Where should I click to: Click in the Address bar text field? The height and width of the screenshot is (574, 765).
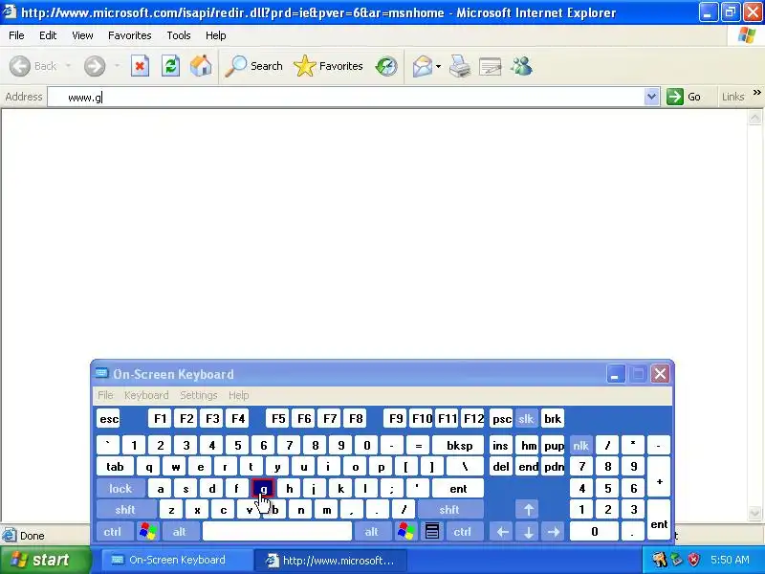345,98
